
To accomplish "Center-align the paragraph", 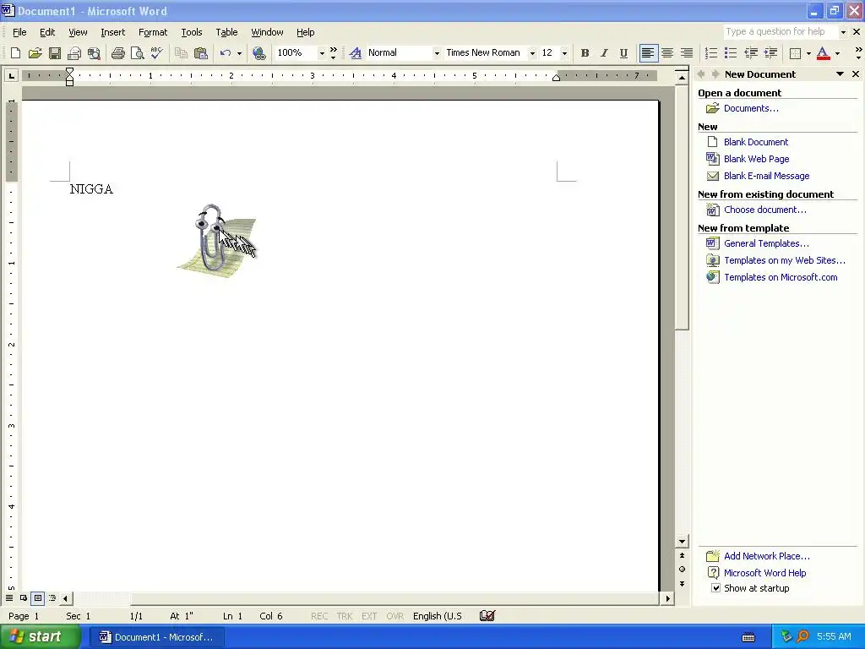I will (667, 53).
